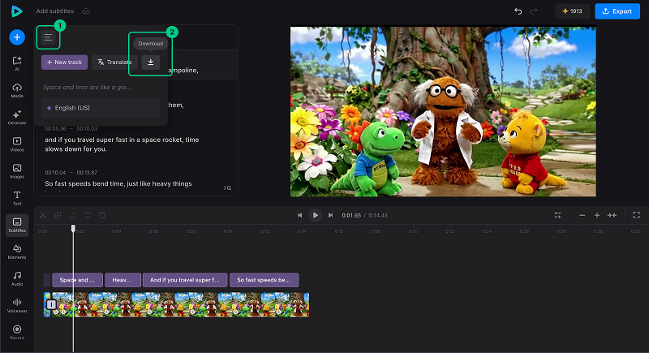Fit the timeline to screen
Viewport: 649px width, 353px height.
point(612,215)
